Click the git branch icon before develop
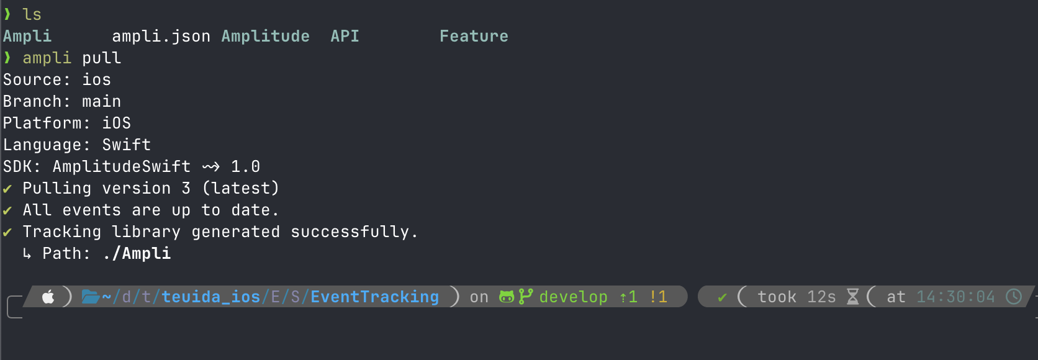 (x=525, y=297)
